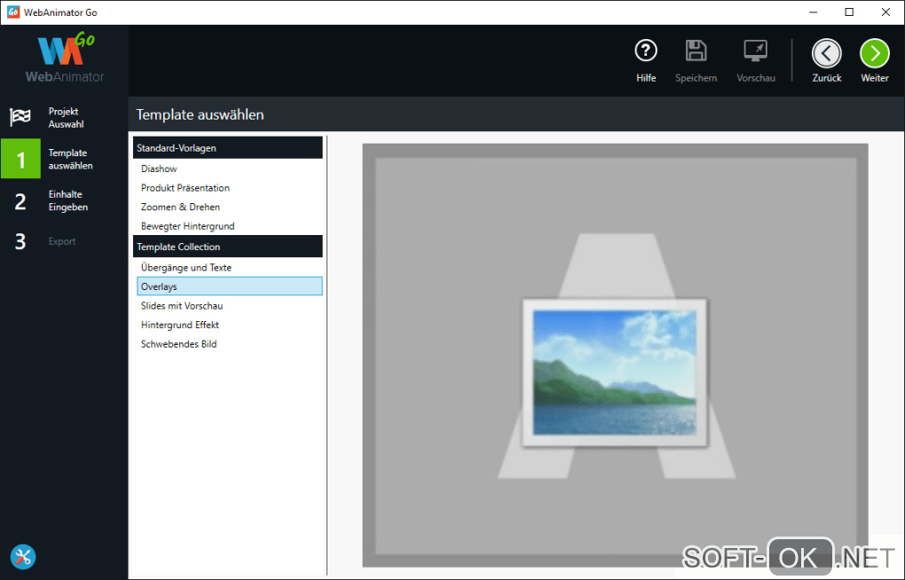The image size is (905, 580).
Task: Open the Vorschau preview icon
Action: coord(755,51)
